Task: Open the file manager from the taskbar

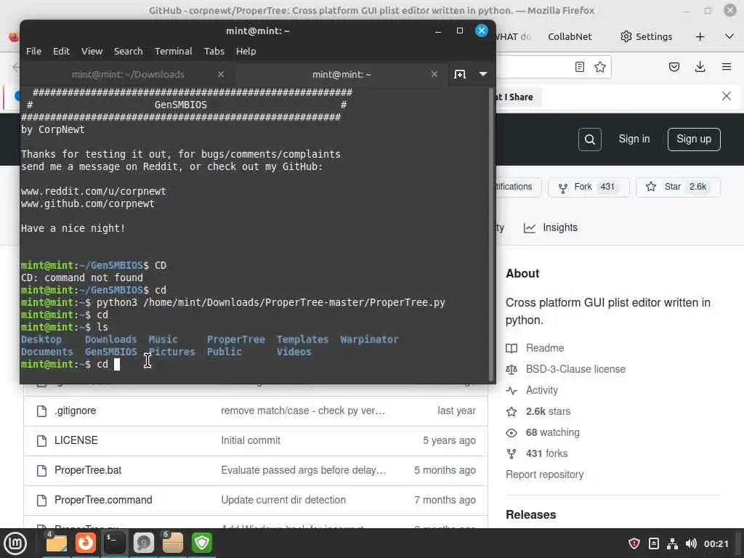Action: [57, 543]
